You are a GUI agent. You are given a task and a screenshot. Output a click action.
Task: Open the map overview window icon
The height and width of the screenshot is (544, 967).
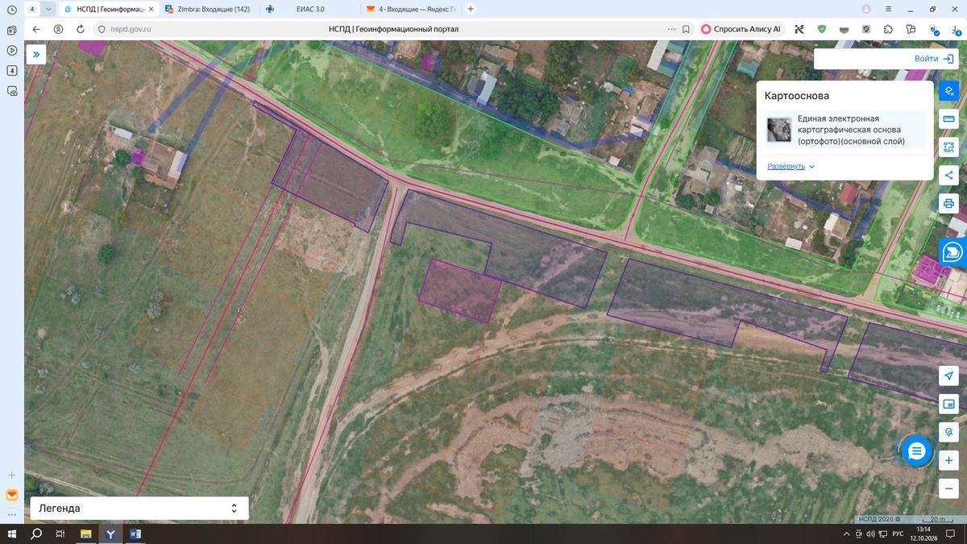tap(948, 405)
